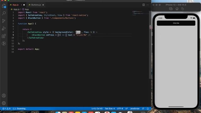Open the Run and Debug view
This screenshot has height=113, width=201.
tap(4, 28)
